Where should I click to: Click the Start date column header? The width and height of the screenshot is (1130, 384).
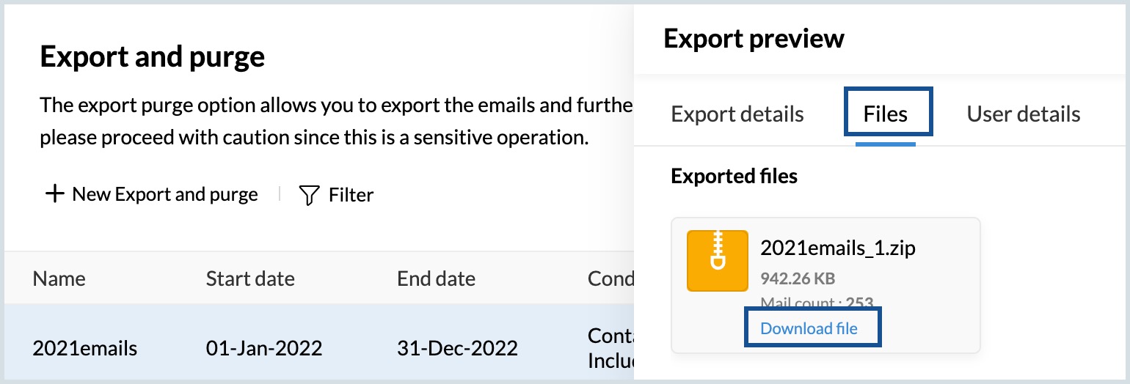click(x=250, y=278)
